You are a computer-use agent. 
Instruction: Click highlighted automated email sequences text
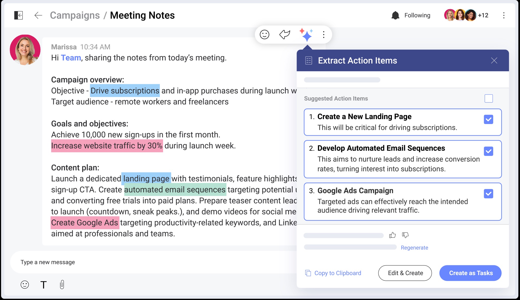pyautogui.click(x=175, y=190)
